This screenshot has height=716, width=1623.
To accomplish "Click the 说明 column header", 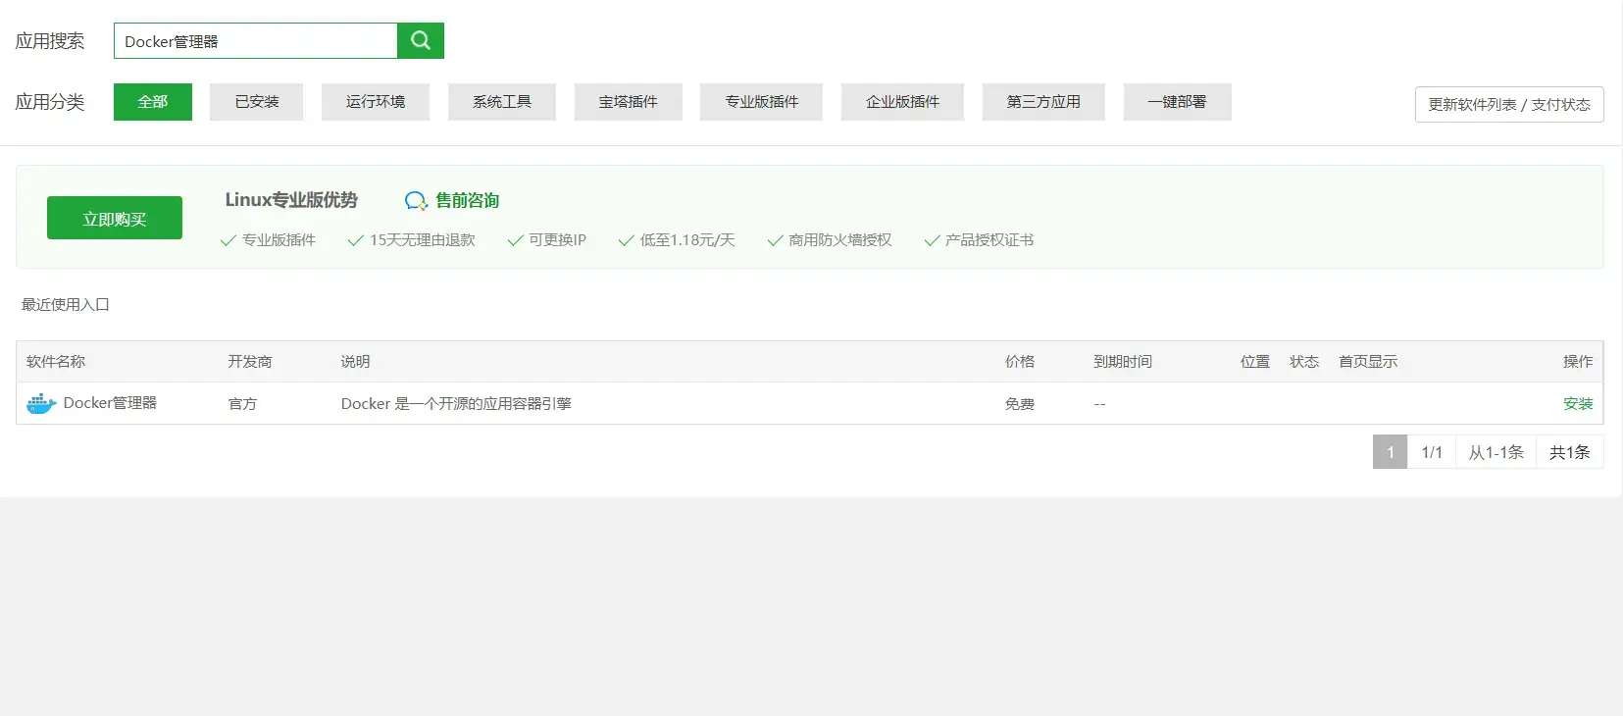I will point(355,362).
